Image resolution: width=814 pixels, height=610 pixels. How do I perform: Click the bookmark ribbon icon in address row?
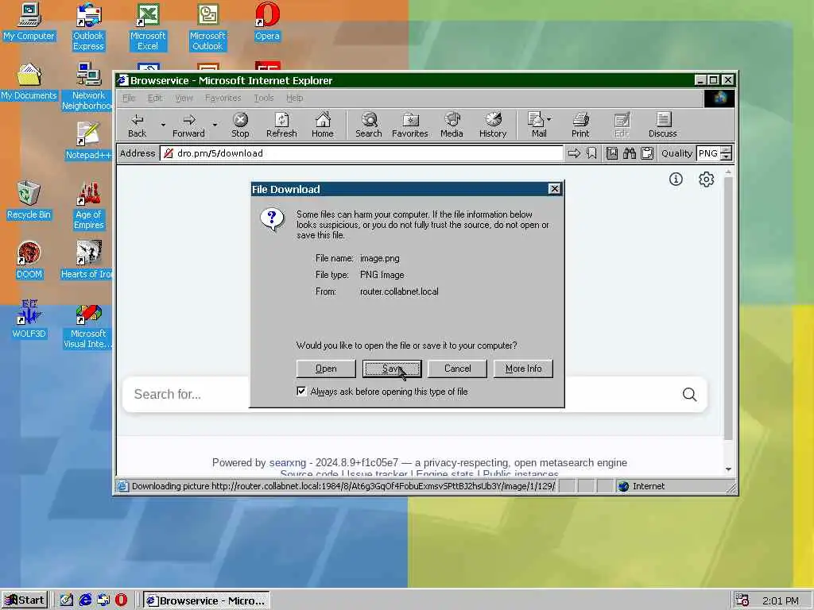(x=591, y=153)
